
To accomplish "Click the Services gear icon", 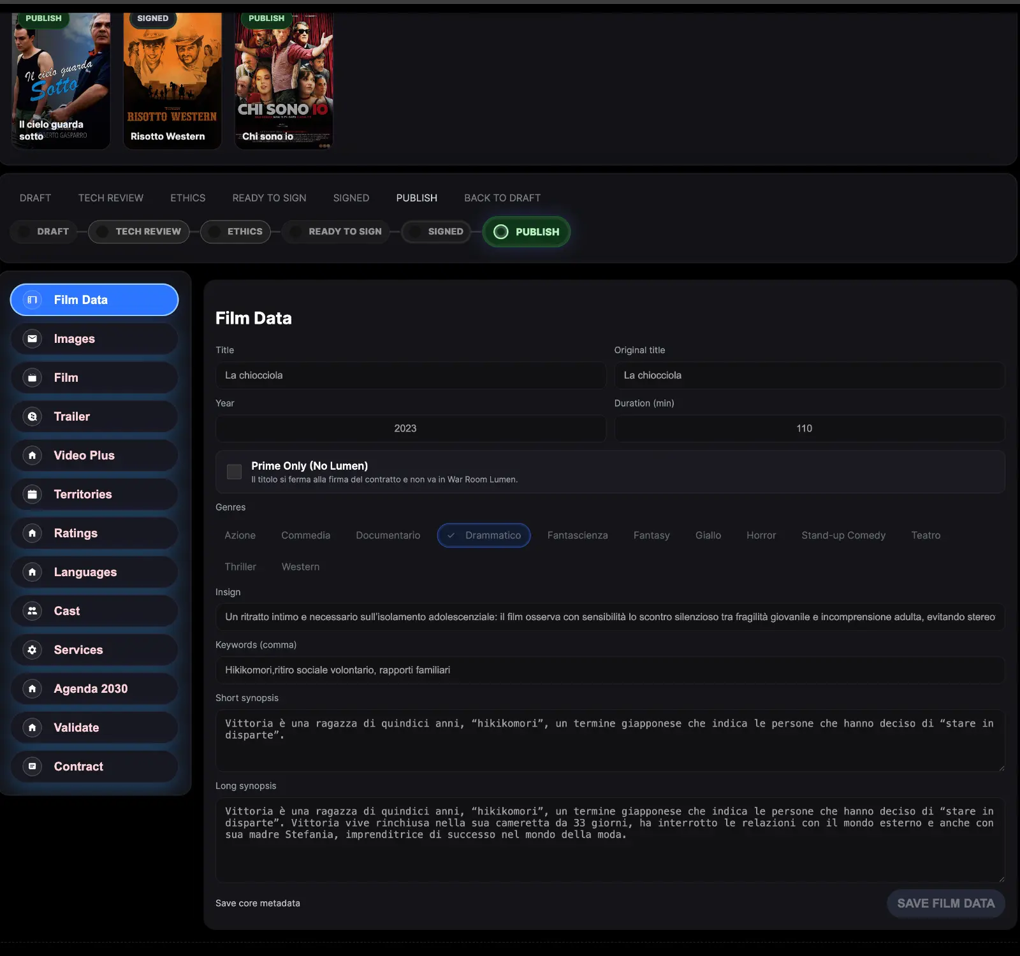I will tap(33, 649).
